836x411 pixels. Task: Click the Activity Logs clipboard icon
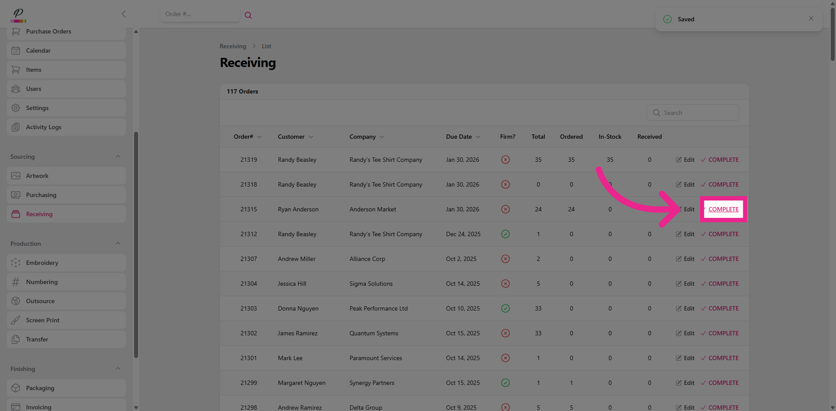[16, 127]
